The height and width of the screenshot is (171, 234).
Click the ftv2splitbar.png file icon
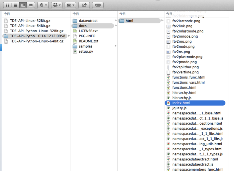[x=169, y=67]
